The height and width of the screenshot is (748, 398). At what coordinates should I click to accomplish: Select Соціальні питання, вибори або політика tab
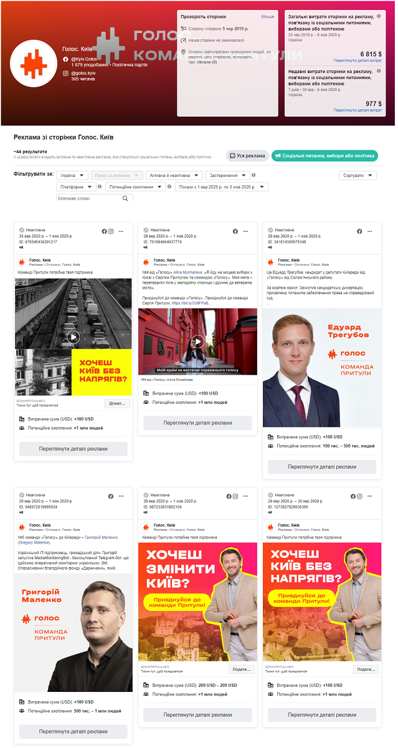pyautogui.click(x=325, y=156)
